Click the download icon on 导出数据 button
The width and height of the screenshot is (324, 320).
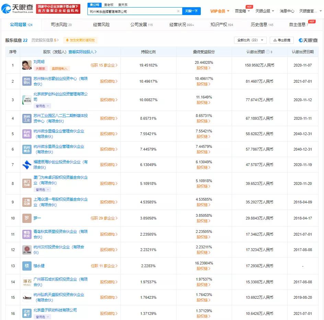(x=275, y=40)
